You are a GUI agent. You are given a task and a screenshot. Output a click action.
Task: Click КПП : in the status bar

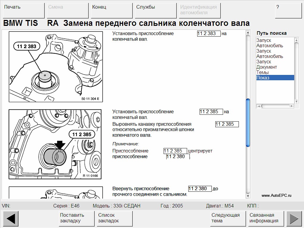(x=253, y=206)
